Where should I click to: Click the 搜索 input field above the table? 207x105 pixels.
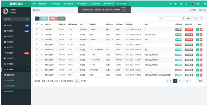coord(169,19)
